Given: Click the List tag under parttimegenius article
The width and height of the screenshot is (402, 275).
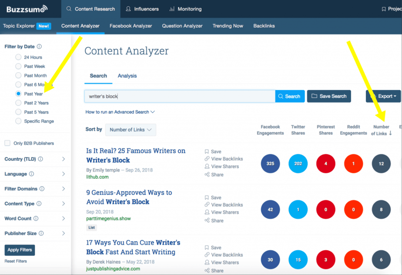Looking at the screenshot, I should 91,228.
